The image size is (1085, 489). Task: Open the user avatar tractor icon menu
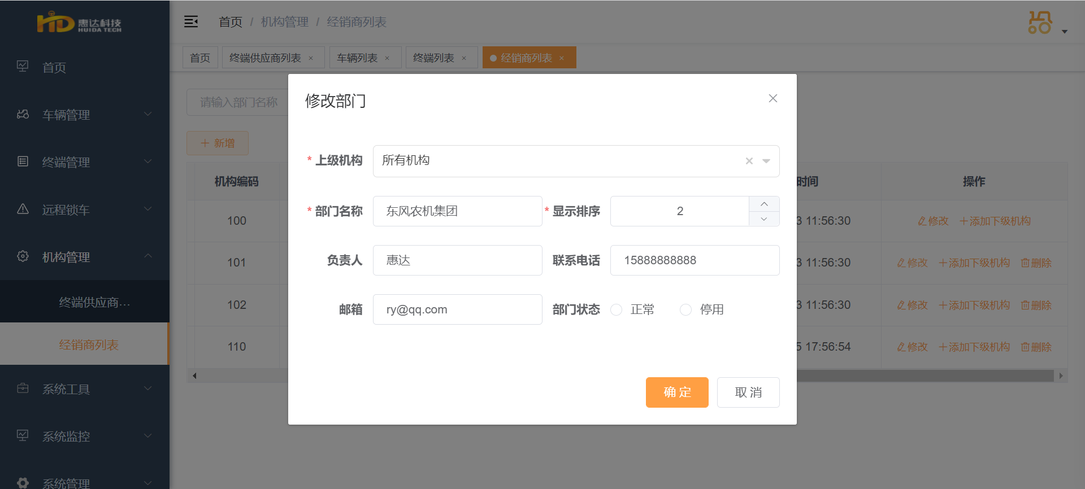(1040, 23)
